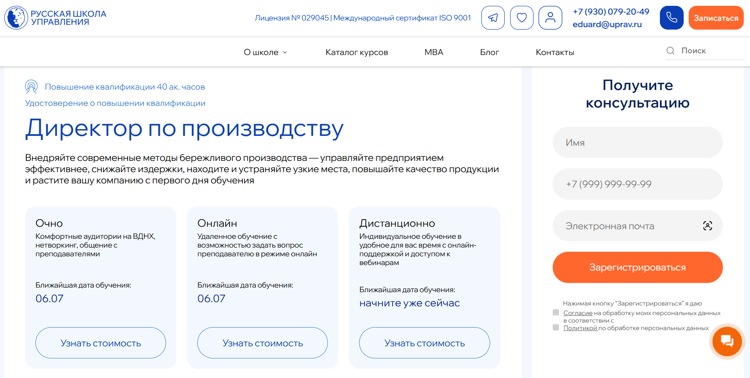Click the начните уже сейчас text
This screenshot has width=750, height=378.
click(409, 303)
